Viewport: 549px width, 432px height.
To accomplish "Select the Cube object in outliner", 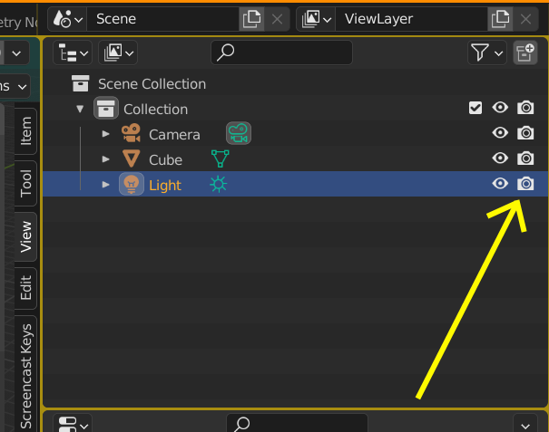I will point(165,159).
